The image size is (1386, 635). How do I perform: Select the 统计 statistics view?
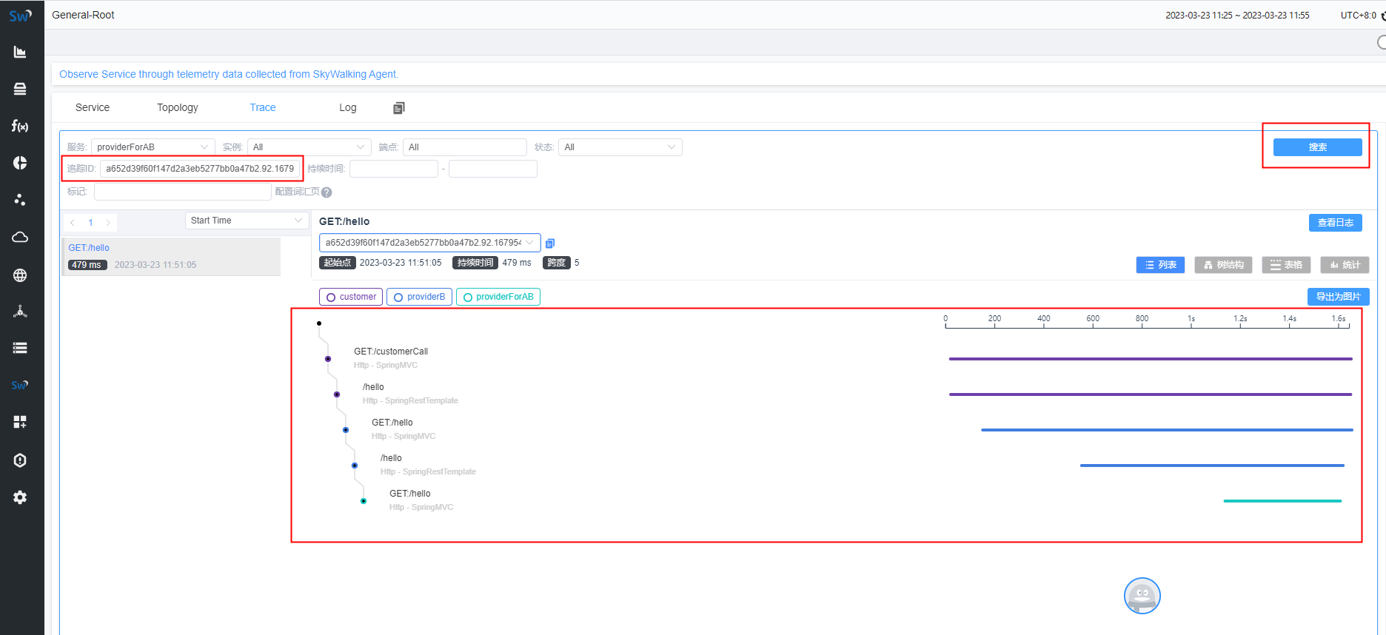[x=1345, y=265]
